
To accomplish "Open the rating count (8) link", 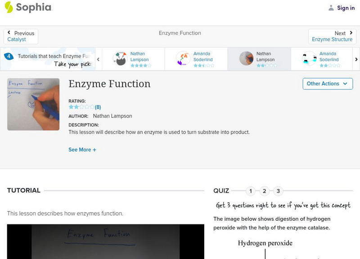I will [98, 107].
